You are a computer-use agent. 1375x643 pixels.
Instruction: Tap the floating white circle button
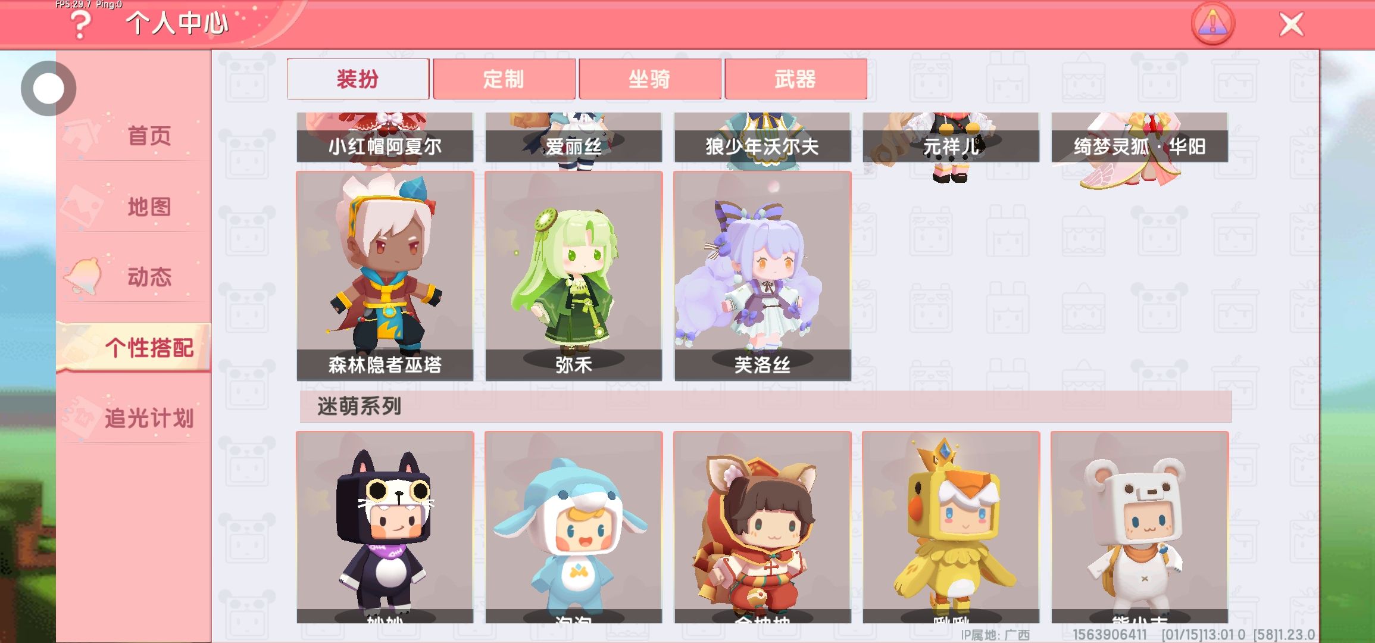click(x=48, y=89)
